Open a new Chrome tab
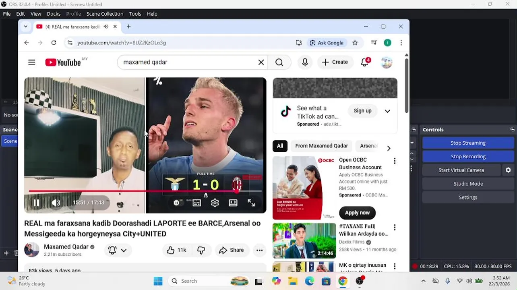Screen dimensions: 517x290 click(x=128, y=27)
